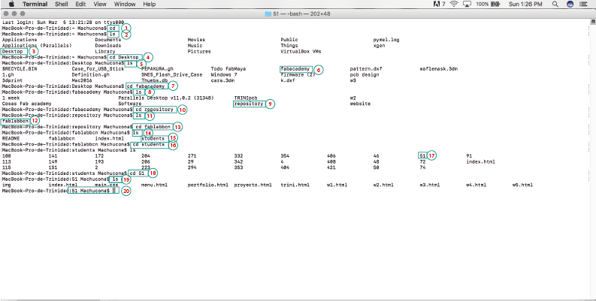Click 'Mac2016' entry

[82, 80]
